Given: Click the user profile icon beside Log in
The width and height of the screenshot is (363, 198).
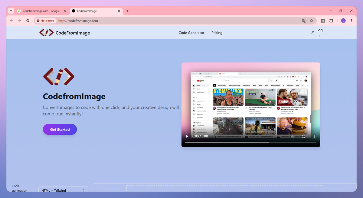Looking at the screenshot, I should pos(313,33).
